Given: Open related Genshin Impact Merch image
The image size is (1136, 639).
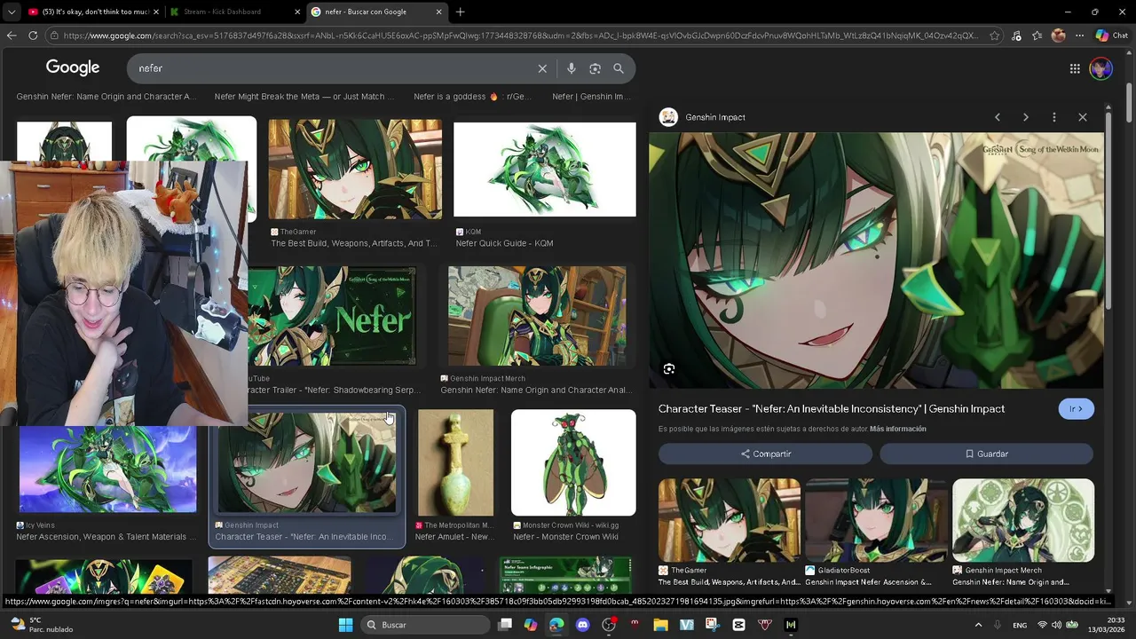Looking at the screenshot, I should (1023, 520).
